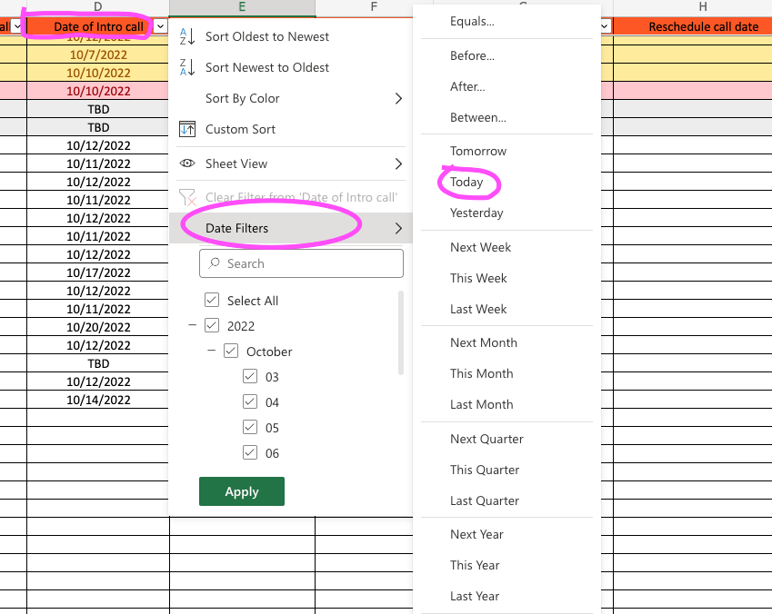Click the filter list scrollbar
This screenshot has height=614, width=772.
click(401, 333)
